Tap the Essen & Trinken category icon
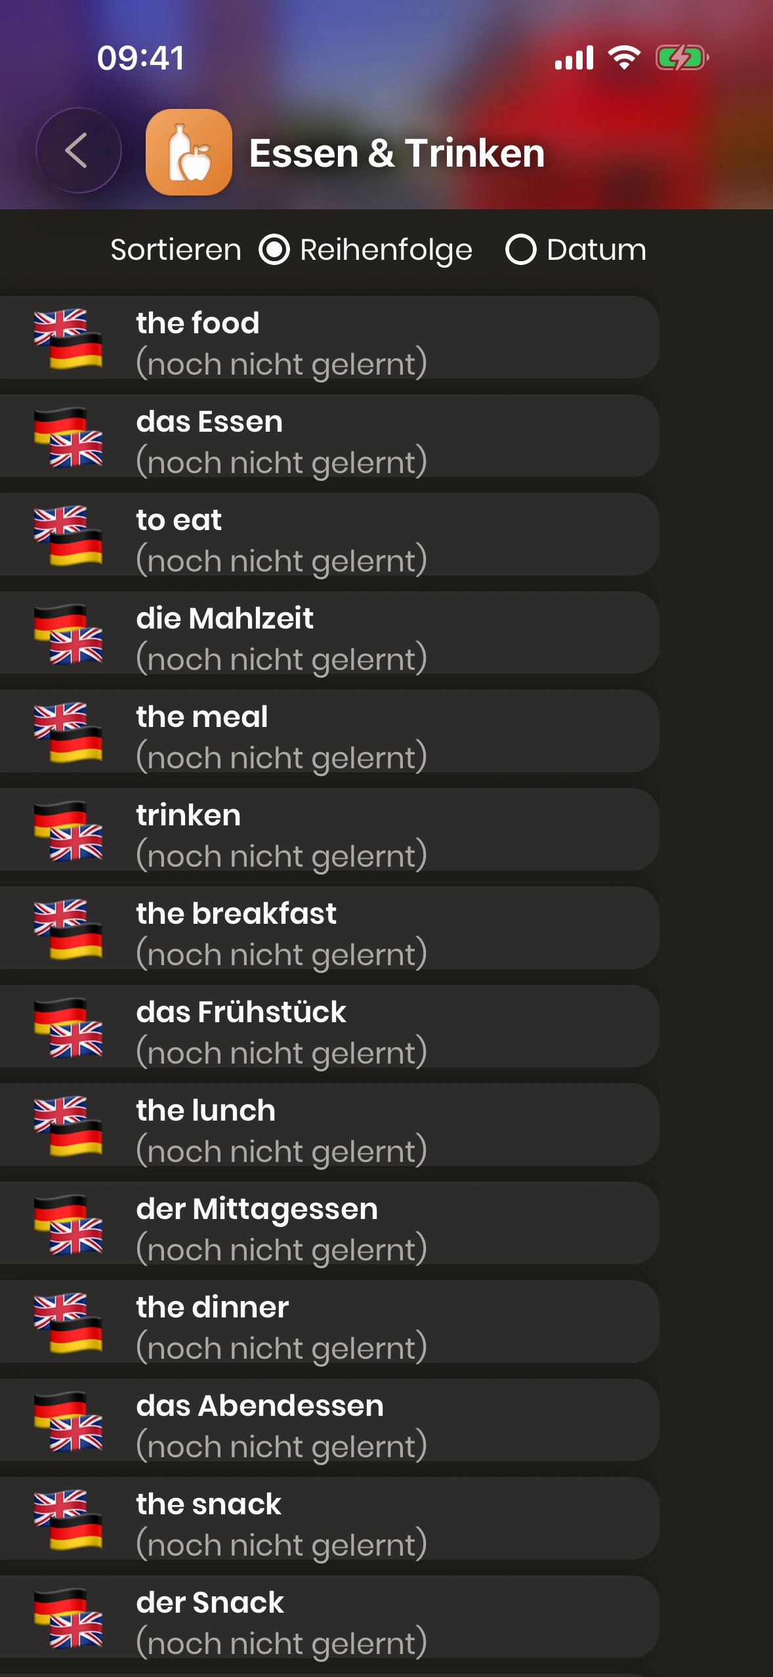The image size is (773, 1677). click(188, 152)
